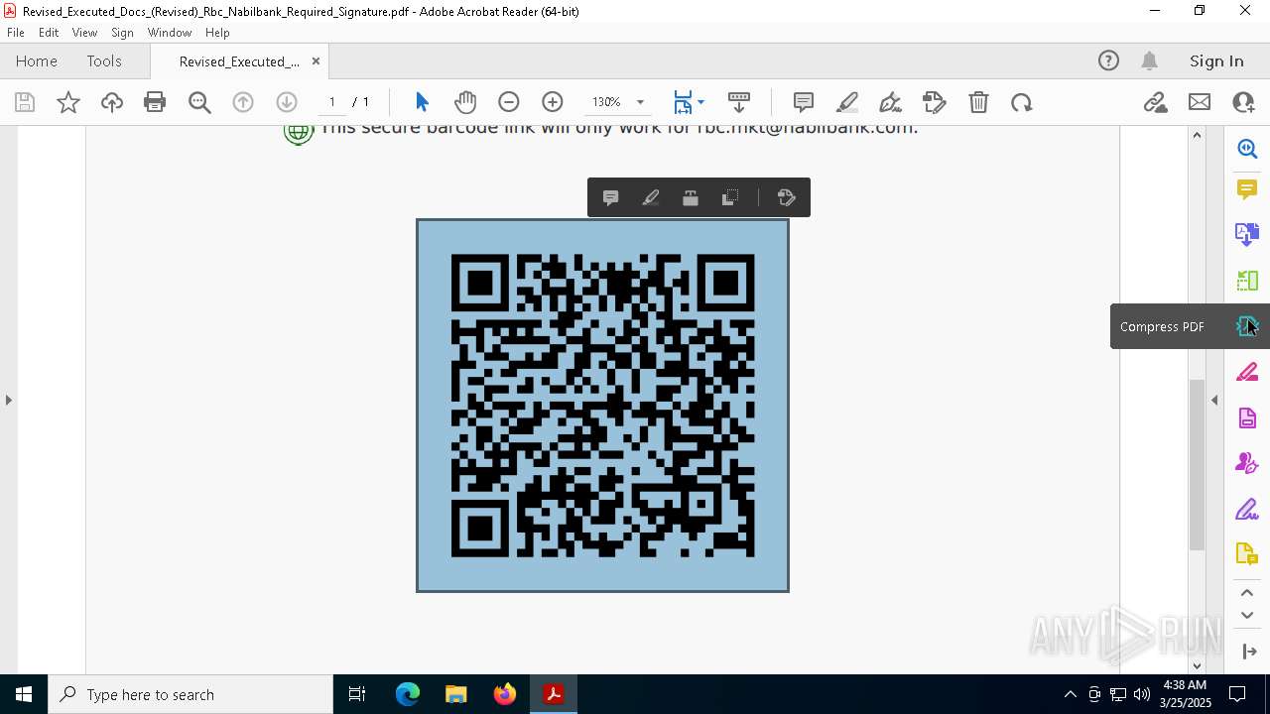Click the QR code image

602,405
